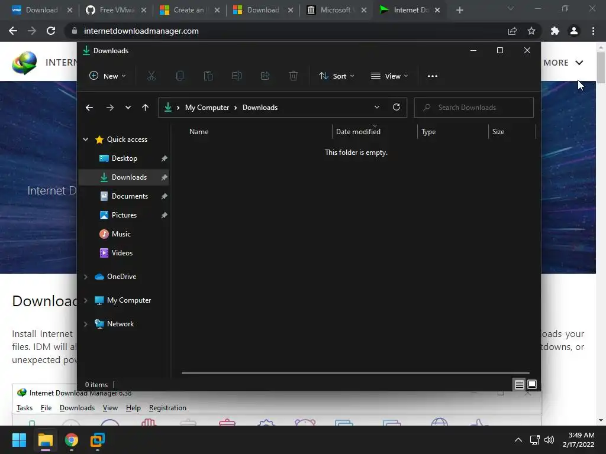Image resolution: width=606 pixels, height=454 pixels.
Task: Open the Windows Start menu
Action: (19, 440)
